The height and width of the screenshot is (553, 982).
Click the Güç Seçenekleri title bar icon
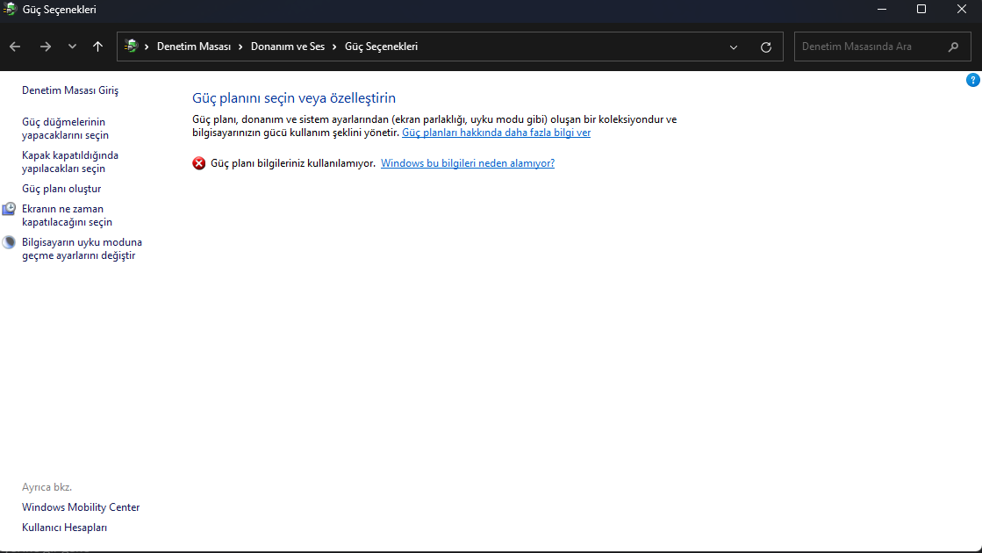tap(10, 10)
